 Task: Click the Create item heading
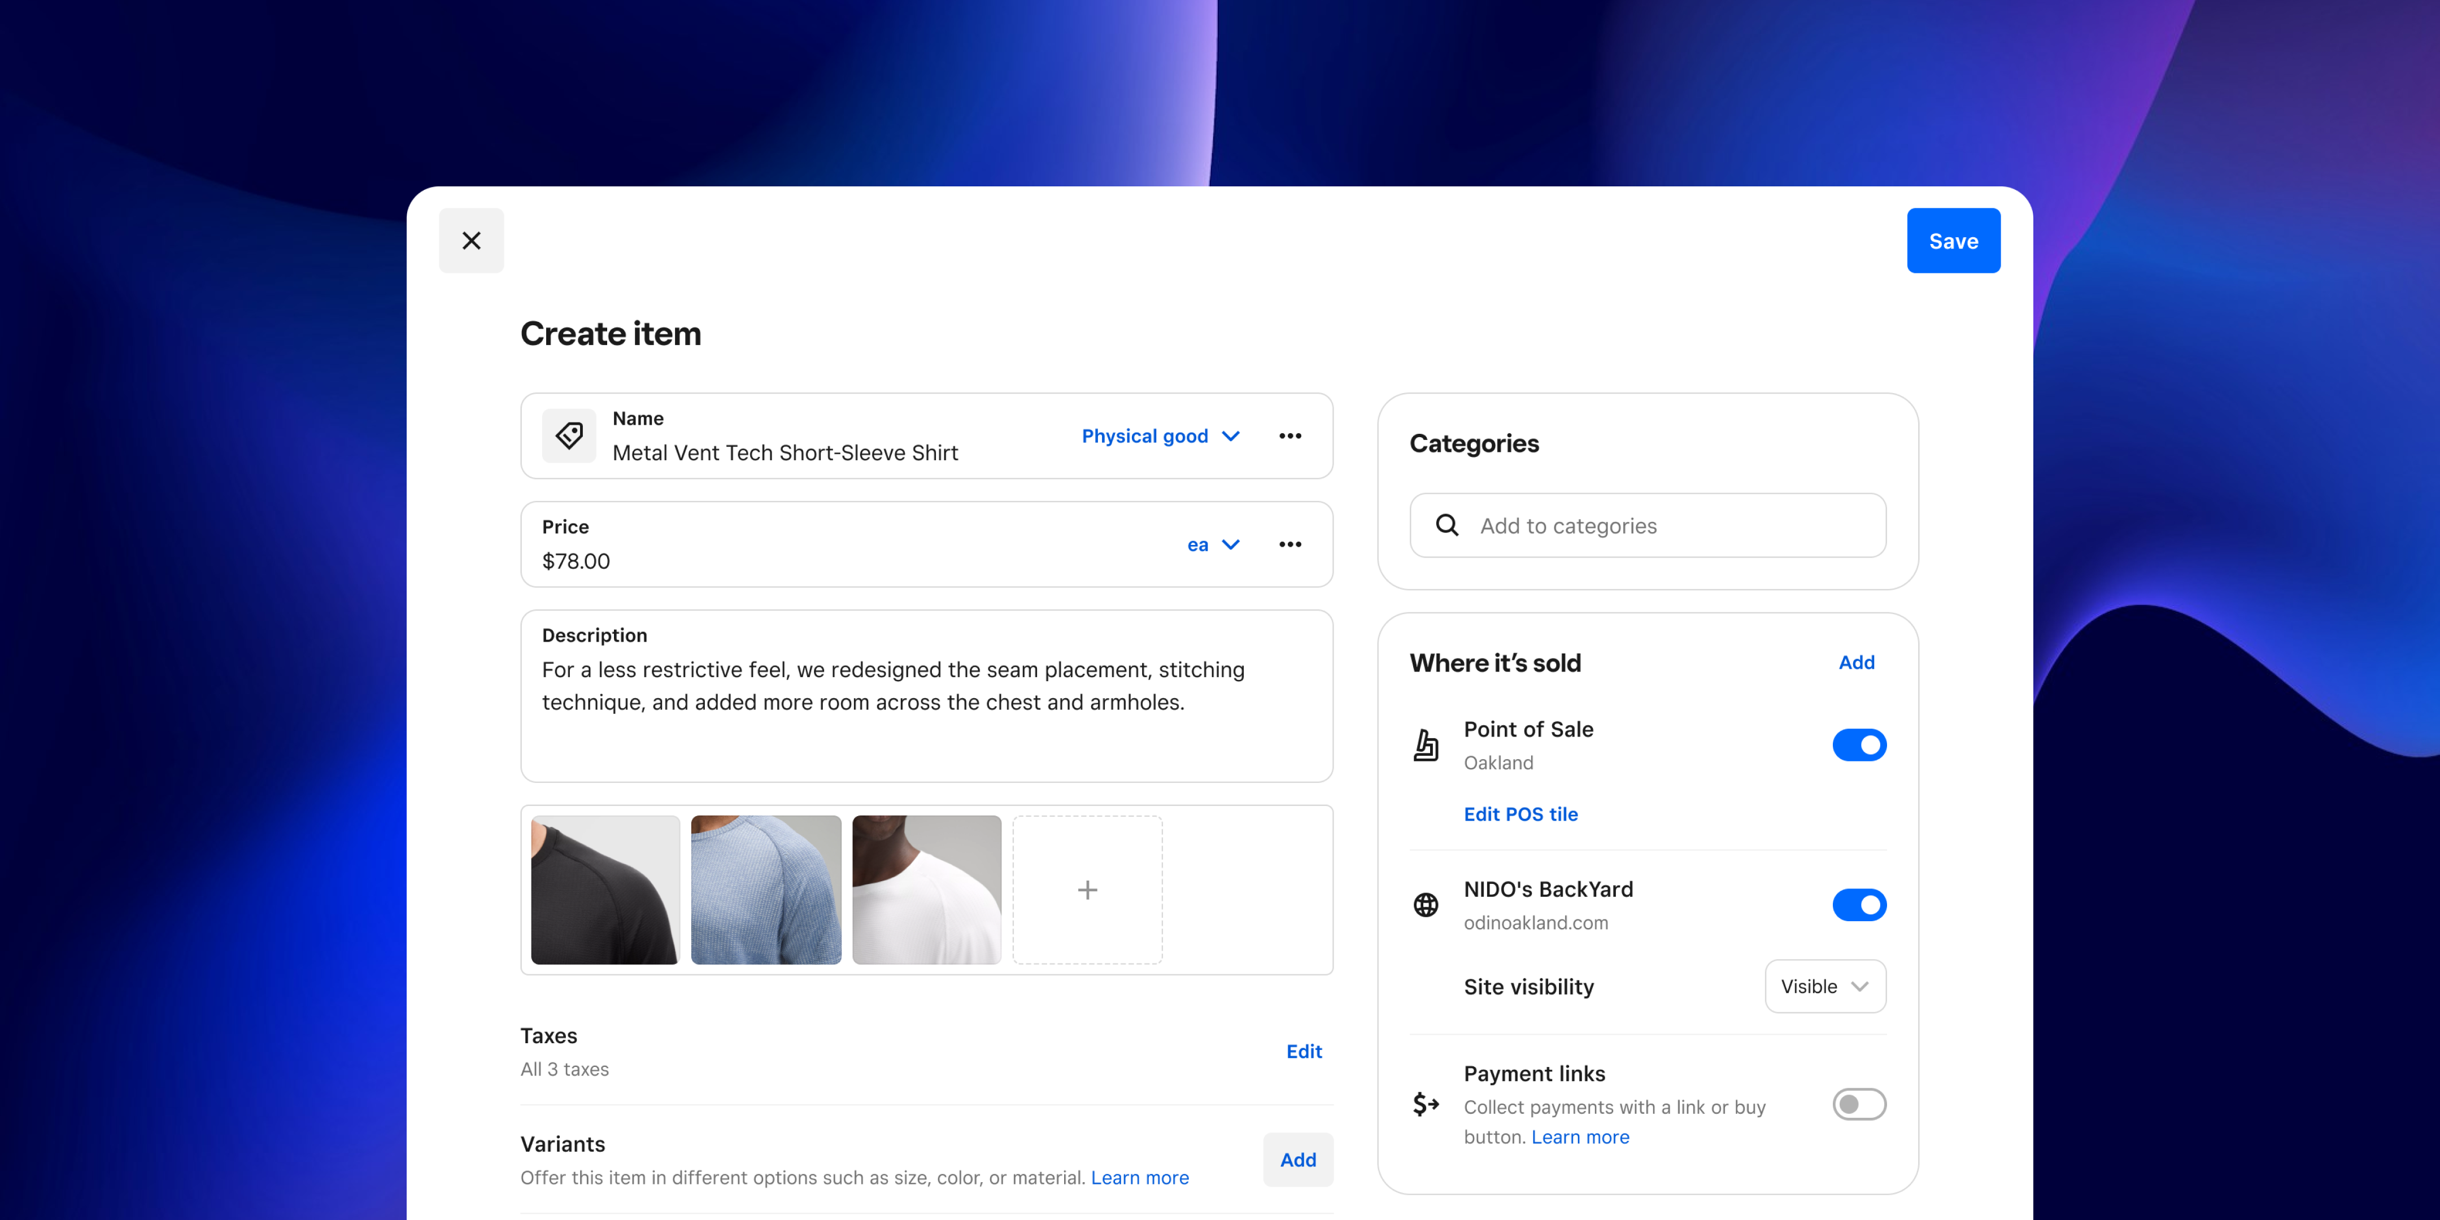click(x=611, y=333)
